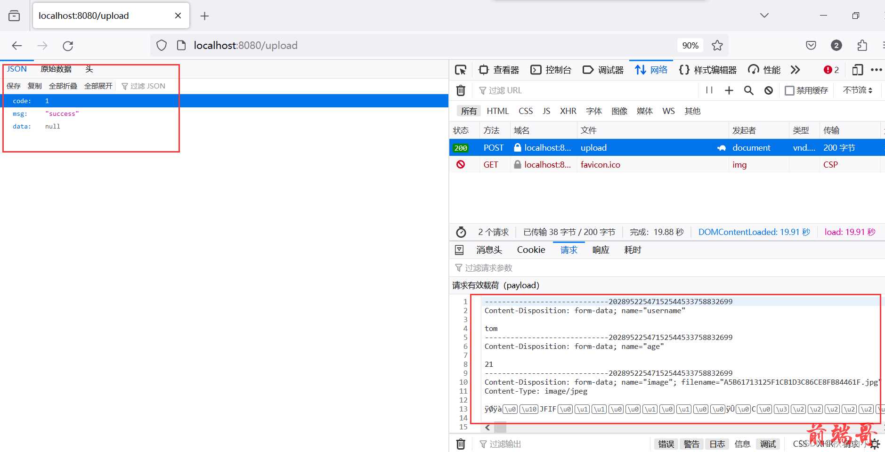
Task: Open the 样式编辑器 tab
Action: (x=708, y=70)
